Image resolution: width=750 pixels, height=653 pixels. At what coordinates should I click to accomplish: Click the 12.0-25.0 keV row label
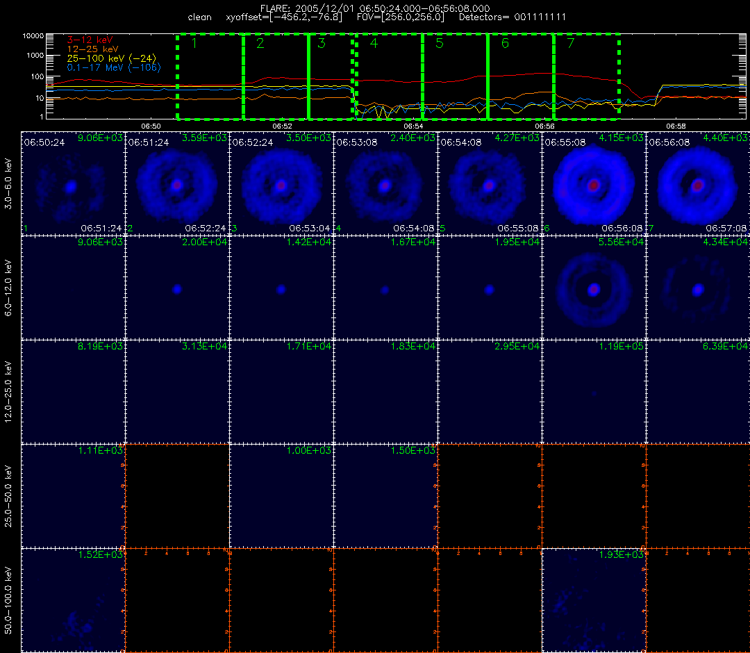coord(8,392)
